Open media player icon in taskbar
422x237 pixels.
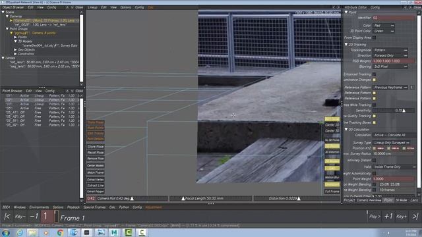coord(46,232)
